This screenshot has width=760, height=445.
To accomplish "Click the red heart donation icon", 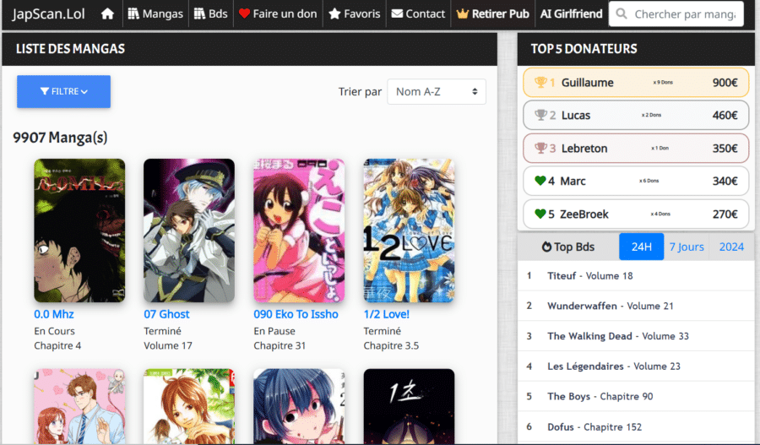I will click(244, 14).
